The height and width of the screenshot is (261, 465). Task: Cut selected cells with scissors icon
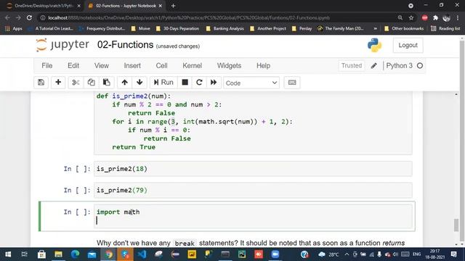[76, 83]
